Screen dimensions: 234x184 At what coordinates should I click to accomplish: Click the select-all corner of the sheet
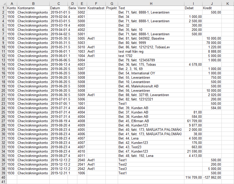click(x=3, y=4)
